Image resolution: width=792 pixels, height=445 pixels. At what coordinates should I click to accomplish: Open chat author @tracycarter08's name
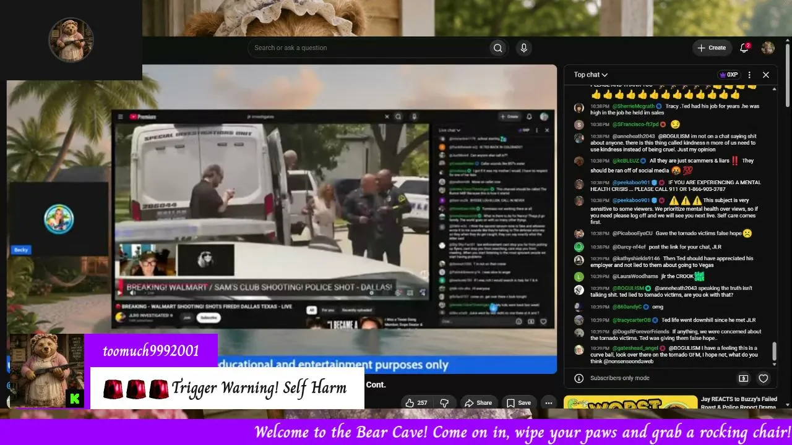631,320
